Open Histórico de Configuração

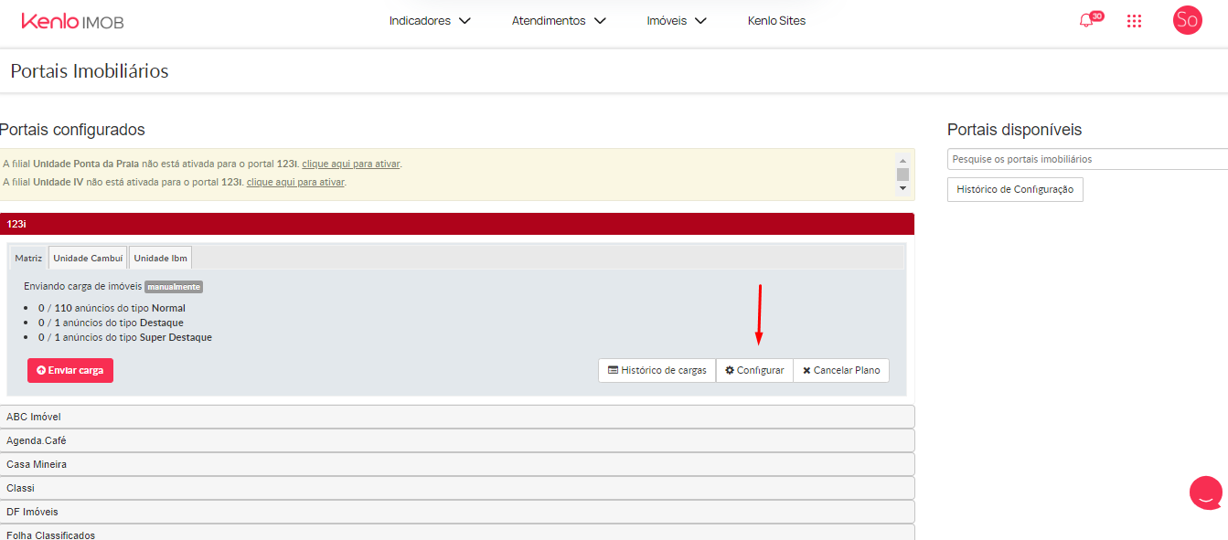[x=1015, y=189]
